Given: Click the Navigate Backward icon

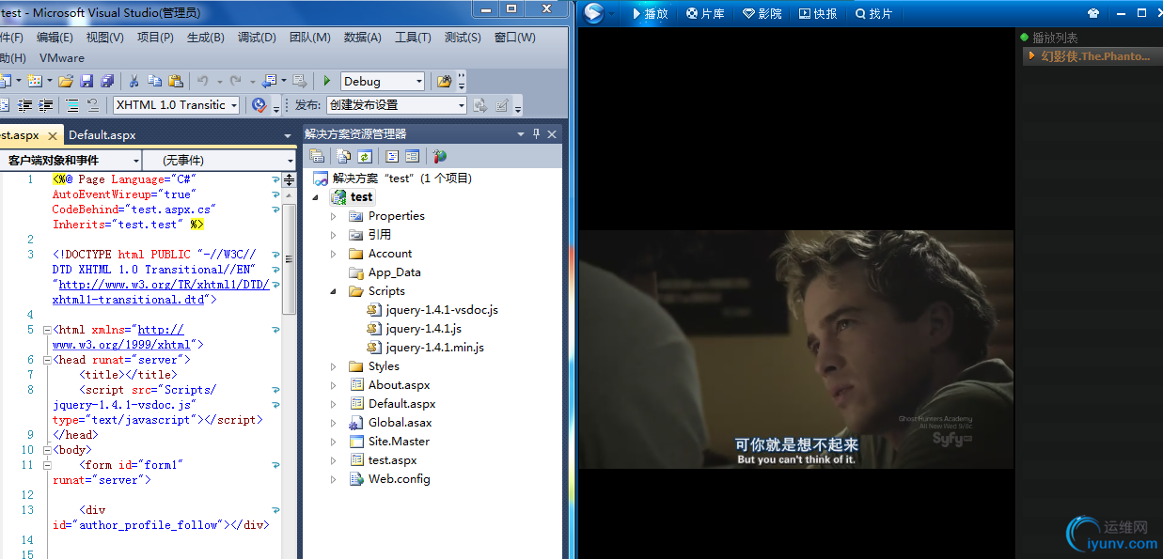Looking at the screenshot, I should click(x=269, y=82).
